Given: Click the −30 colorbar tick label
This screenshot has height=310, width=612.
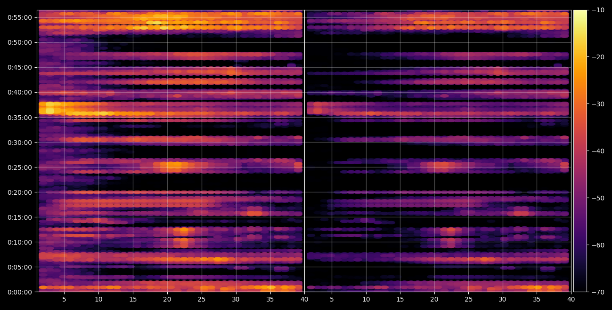Looking at the screenshot, I should tap(598, 104).
